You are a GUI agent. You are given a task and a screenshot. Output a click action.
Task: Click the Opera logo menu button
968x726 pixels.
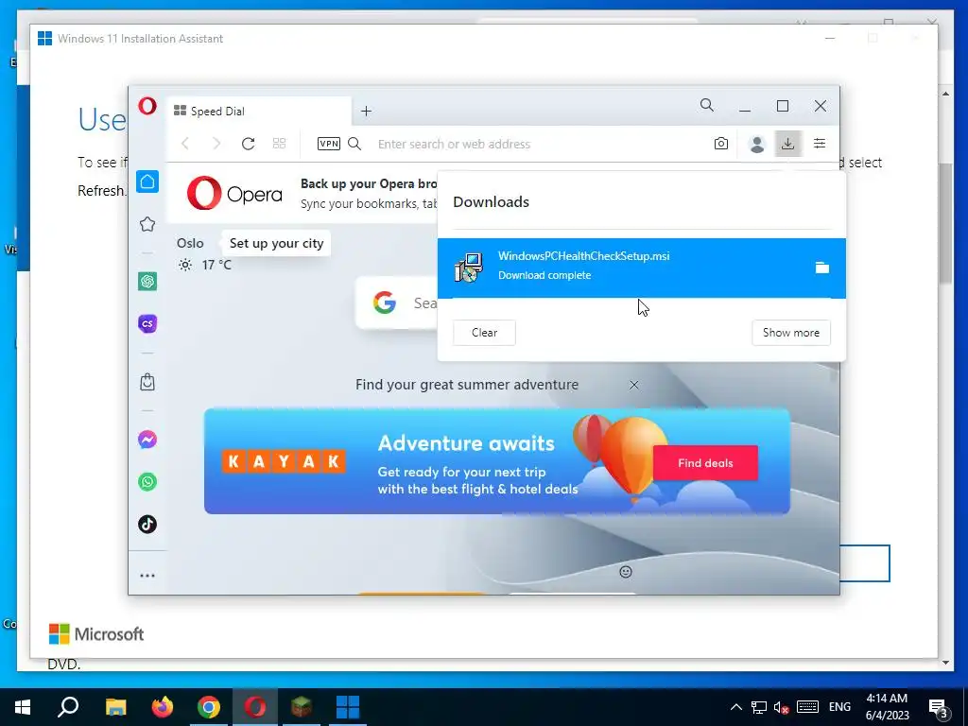[x=147, y=106]
